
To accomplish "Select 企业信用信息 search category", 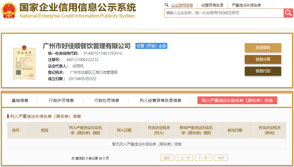I will pos(182,5).
